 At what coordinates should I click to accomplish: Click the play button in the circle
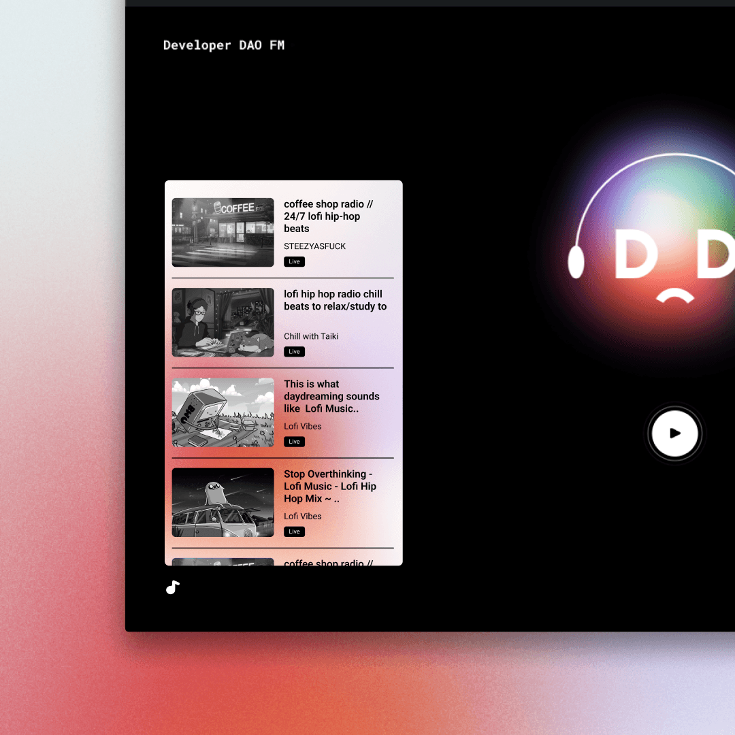click(674, 434)
